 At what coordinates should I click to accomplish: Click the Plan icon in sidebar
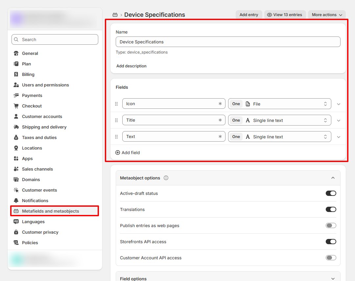(16, 64)
